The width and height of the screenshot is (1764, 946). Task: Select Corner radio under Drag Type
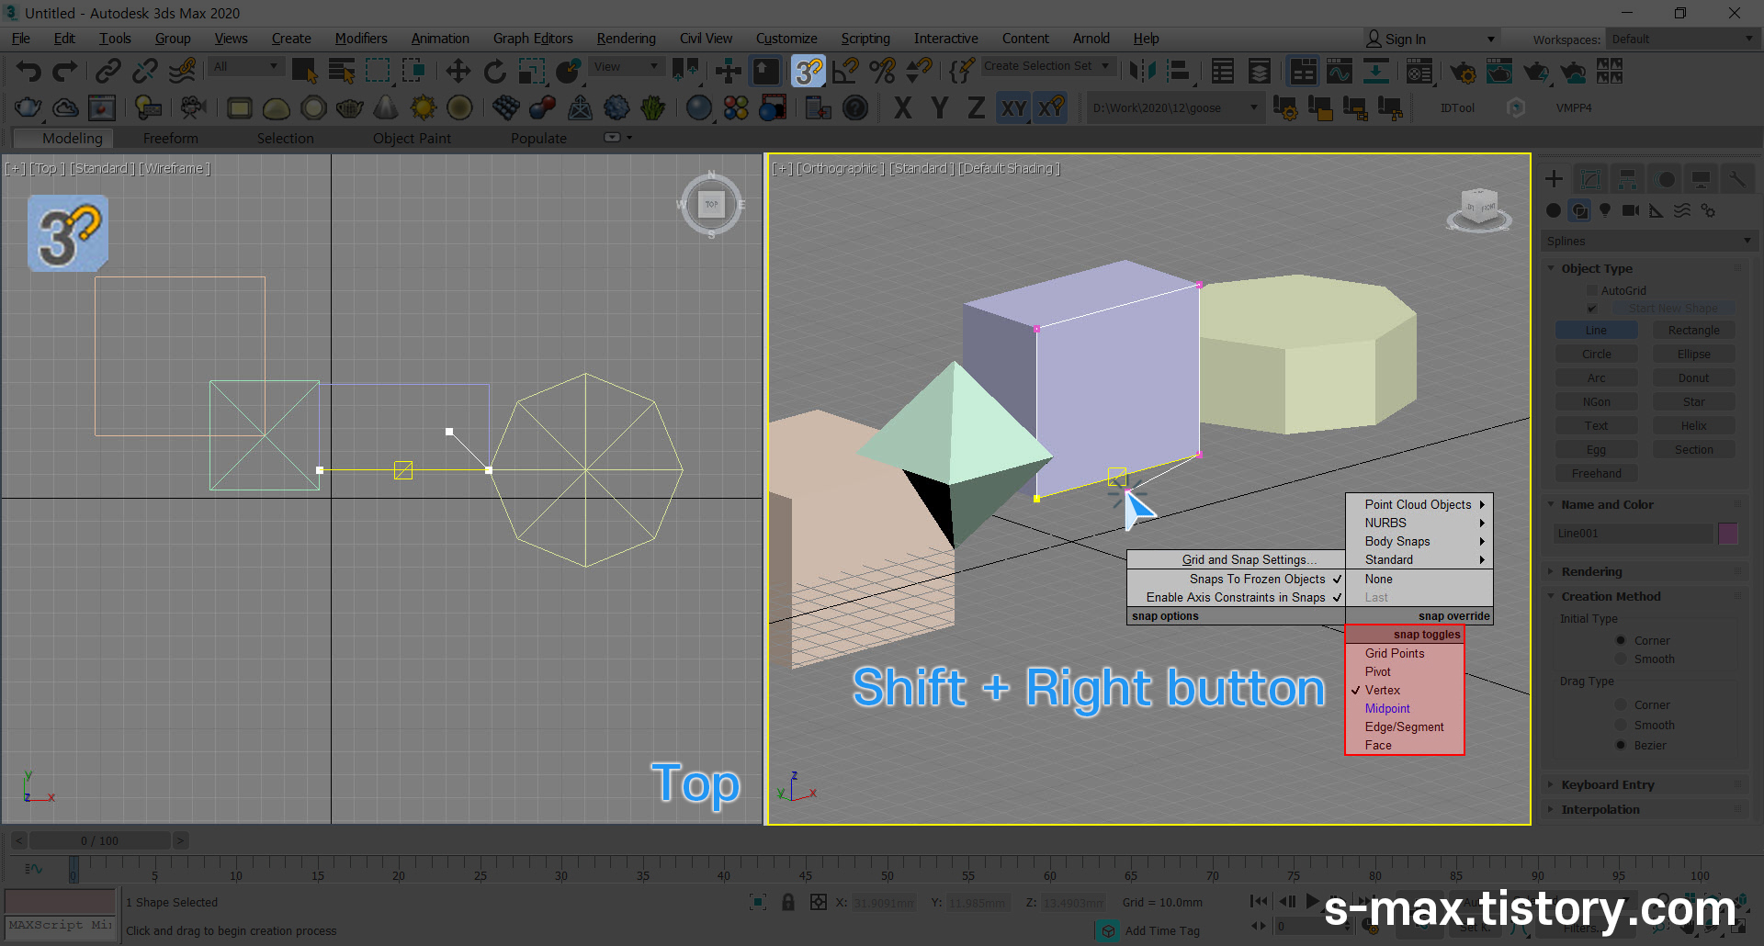click(1622, 704)
